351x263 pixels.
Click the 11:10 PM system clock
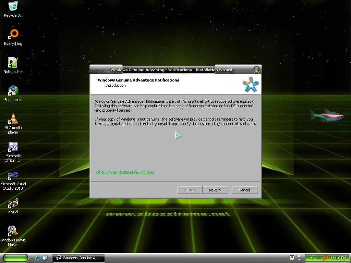coord(338,258)
